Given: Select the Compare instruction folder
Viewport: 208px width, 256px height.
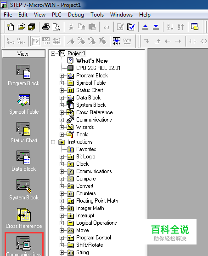Looking at the screenshot, I should [86, 179].
